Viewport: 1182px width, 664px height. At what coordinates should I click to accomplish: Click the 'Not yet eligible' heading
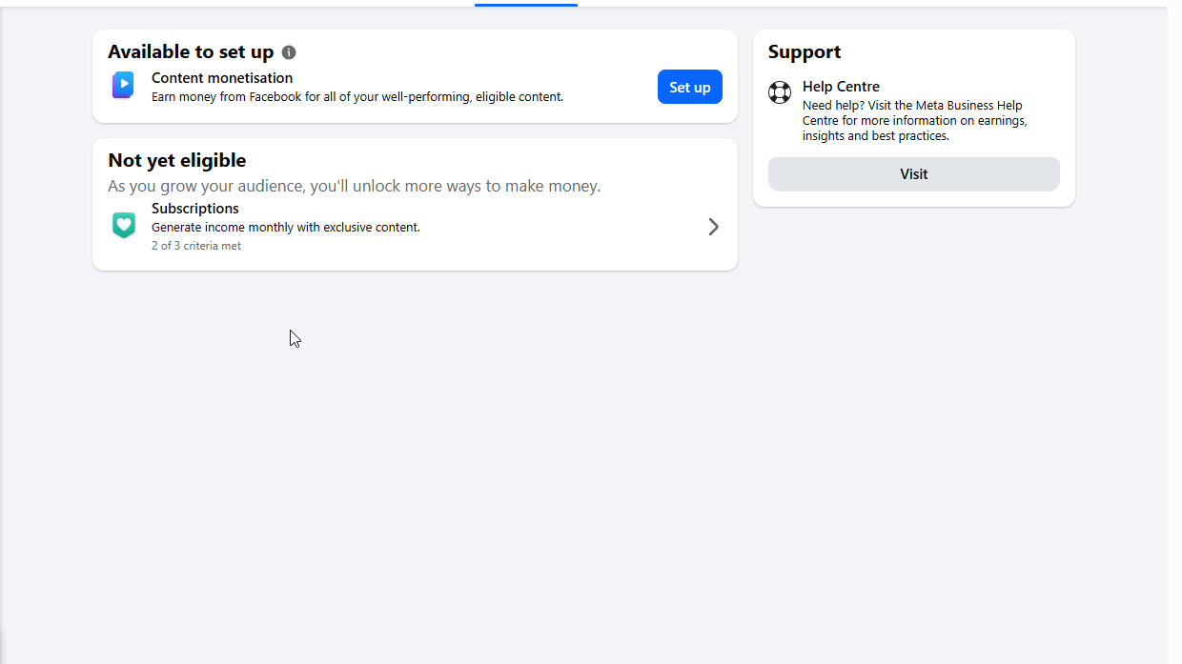point(177,160)
